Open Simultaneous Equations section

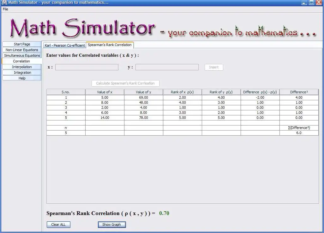point(22,55)
